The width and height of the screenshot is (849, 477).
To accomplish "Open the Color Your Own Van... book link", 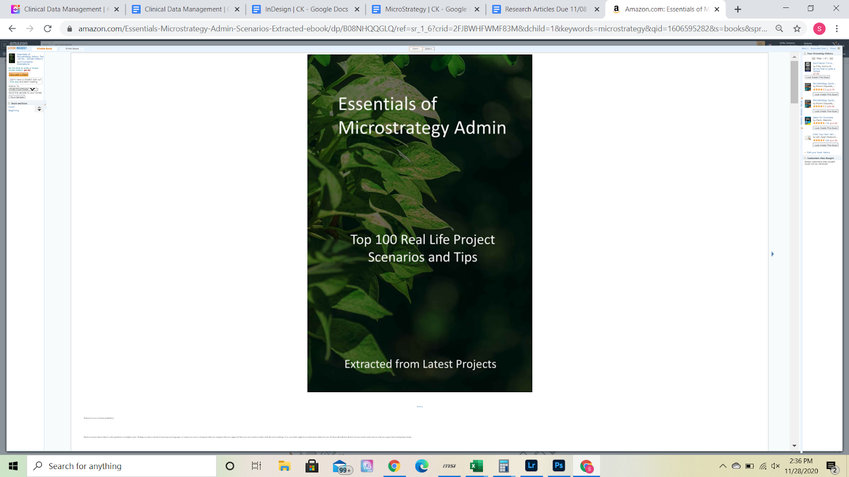I will tap(824, 135).
